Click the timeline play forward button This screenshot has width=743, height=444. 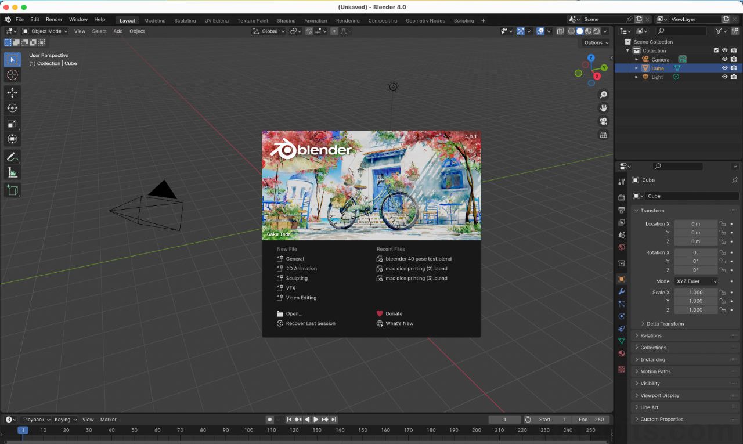pyautogui.click(x=316, y=420)
